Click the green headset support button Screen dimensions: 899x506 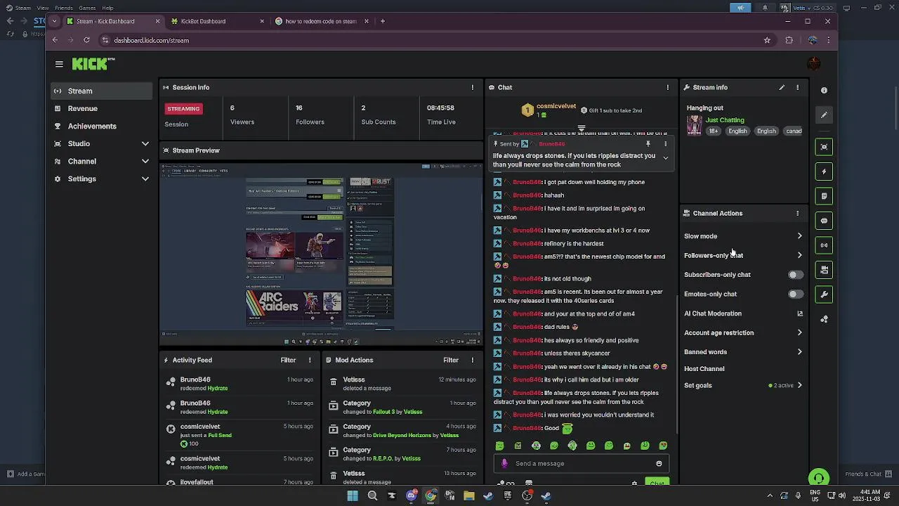coord(819,479)
